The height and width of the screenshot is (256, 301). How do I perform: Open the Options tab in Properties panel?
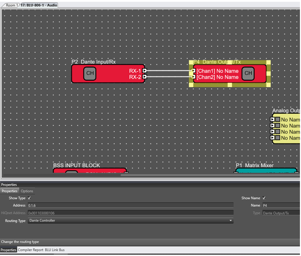(x=27, y=191)
